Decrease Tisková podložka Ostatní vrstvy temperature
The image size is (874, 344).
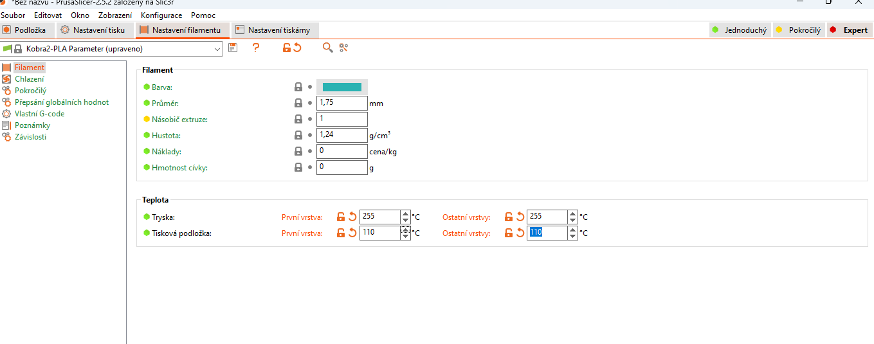point(572,237)
